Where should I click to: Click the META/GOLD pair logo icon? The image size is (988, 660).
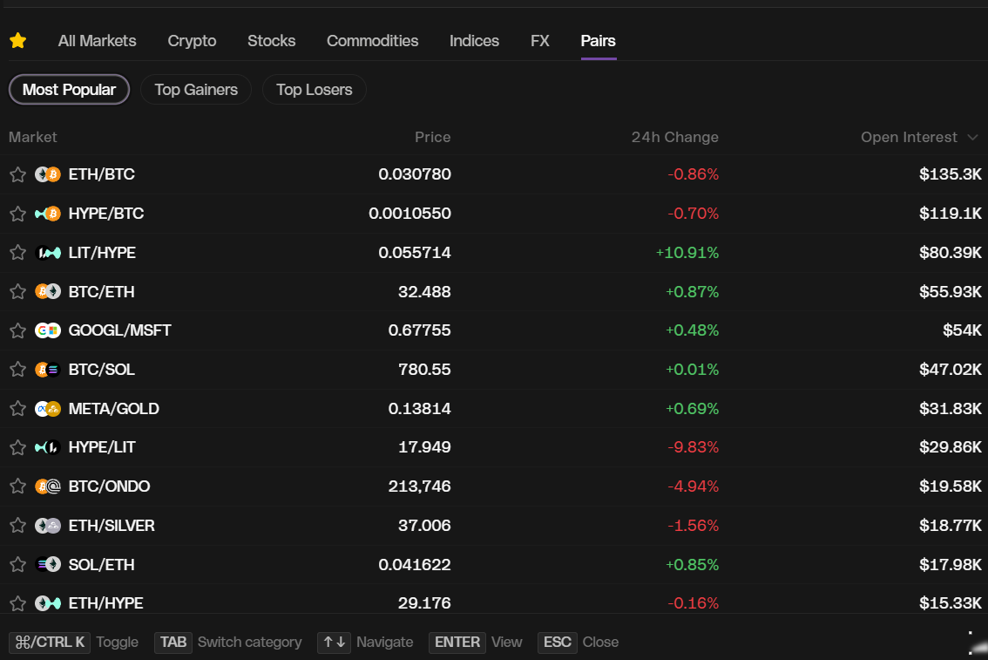coord(48,409)
